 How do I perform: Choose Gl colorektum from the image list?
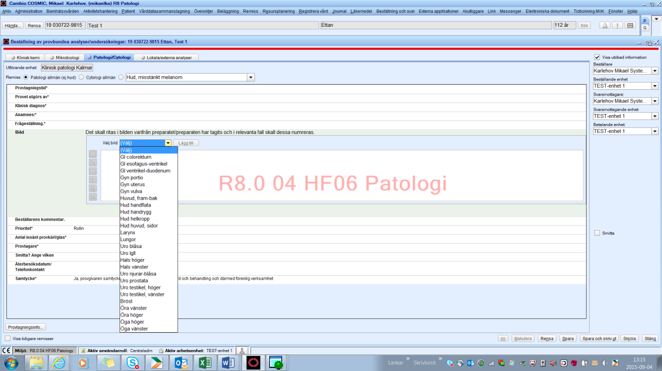pos(148,157)
